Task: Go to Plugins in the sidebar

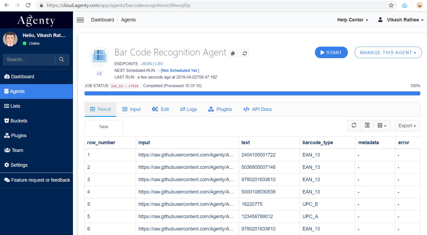Action: tap(36, 136)
